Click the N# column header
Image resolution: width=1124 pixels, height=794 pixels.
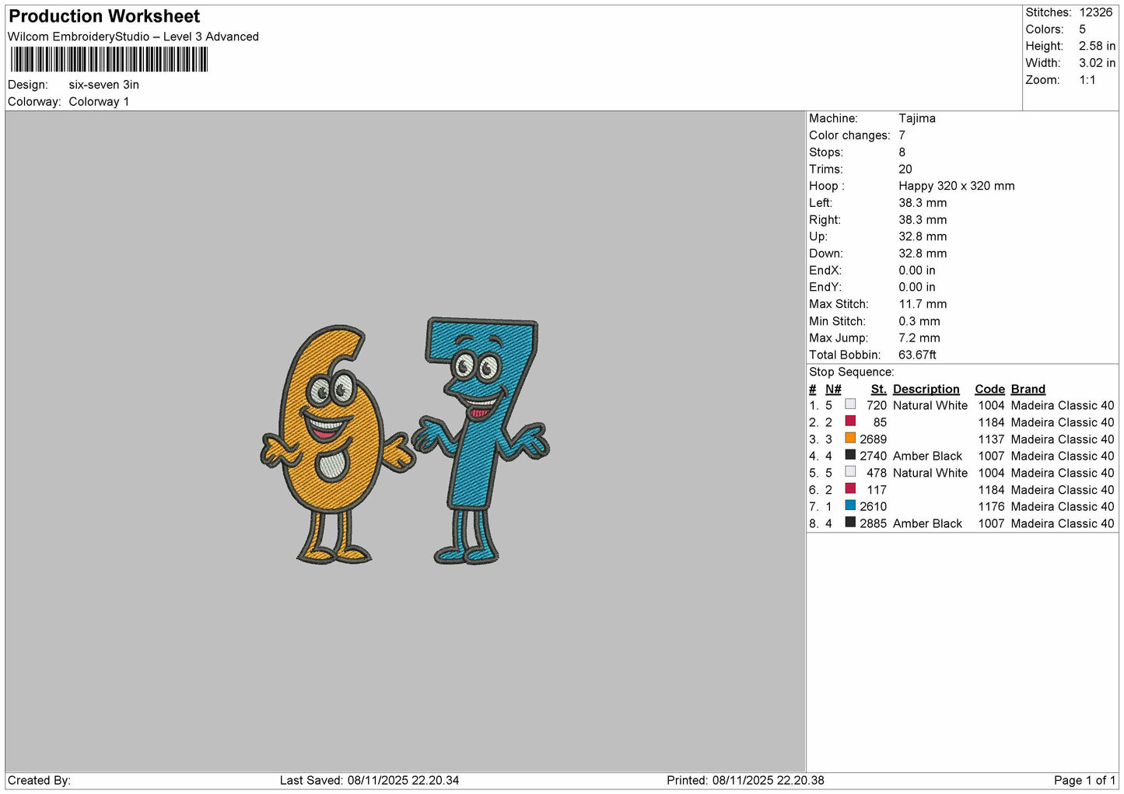pyautogui.click(x=833, y=389)
